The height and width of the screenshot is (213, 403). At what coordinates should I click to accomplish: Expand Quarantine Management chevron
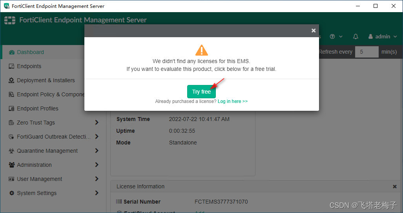click(97, 151)
